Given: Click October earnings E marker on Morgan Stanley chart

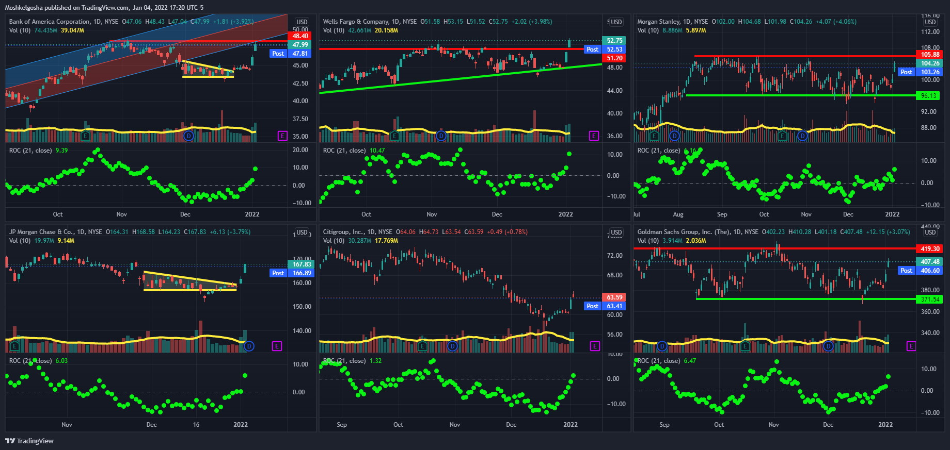Looking at the screenshot, I should coord(782,136).
